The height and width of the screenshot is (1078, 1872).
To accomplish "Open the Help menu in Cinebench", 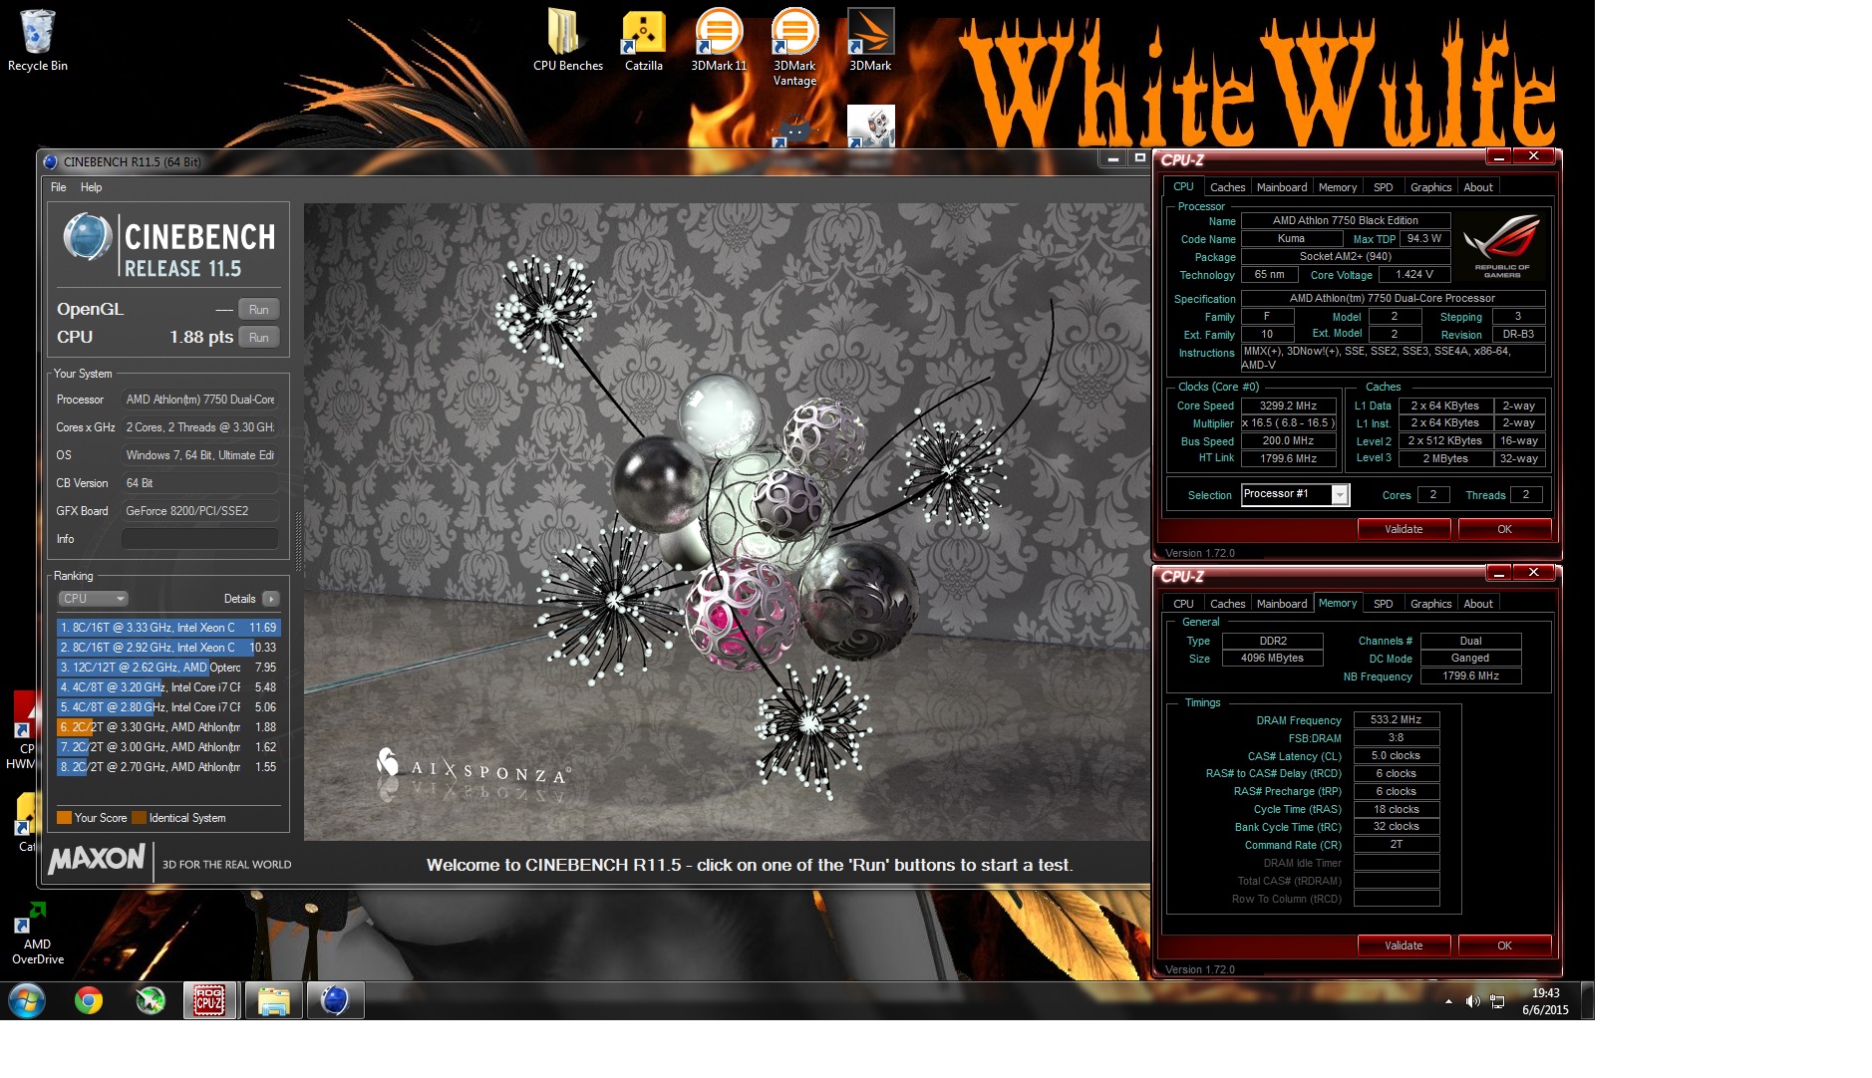I will (x=91, y=187).
